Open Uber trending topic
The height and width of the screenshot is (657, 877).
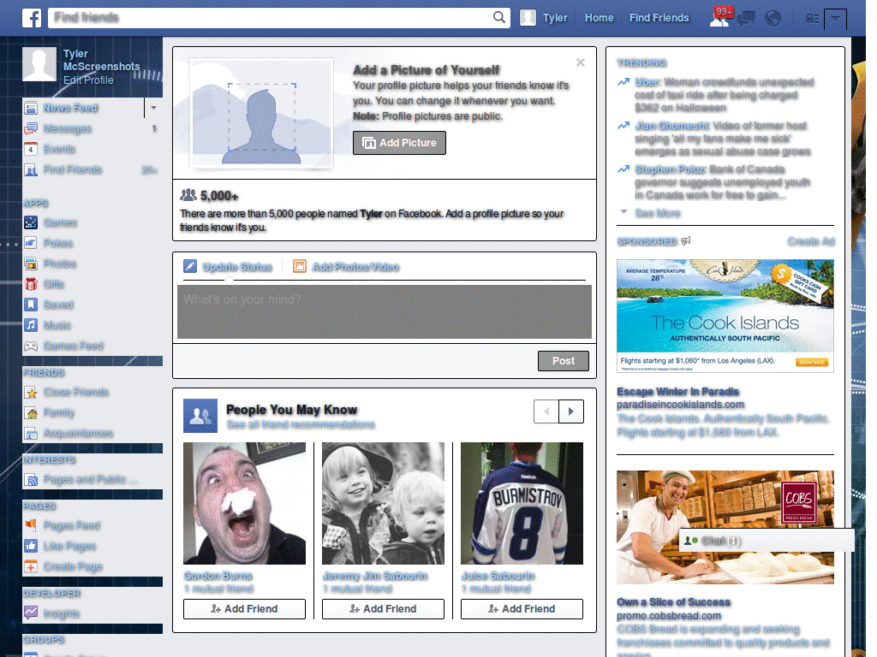pos(647,82)
